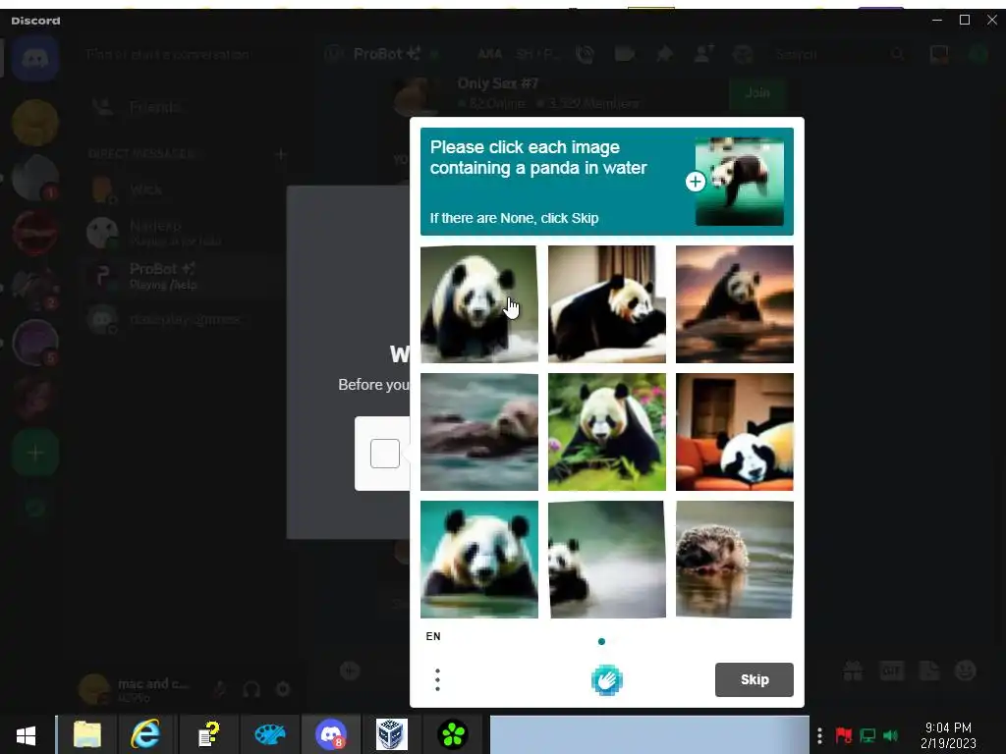Click the example panda thumbnail in captcha header
The image size is (1006, 754).
coord(739,182)
